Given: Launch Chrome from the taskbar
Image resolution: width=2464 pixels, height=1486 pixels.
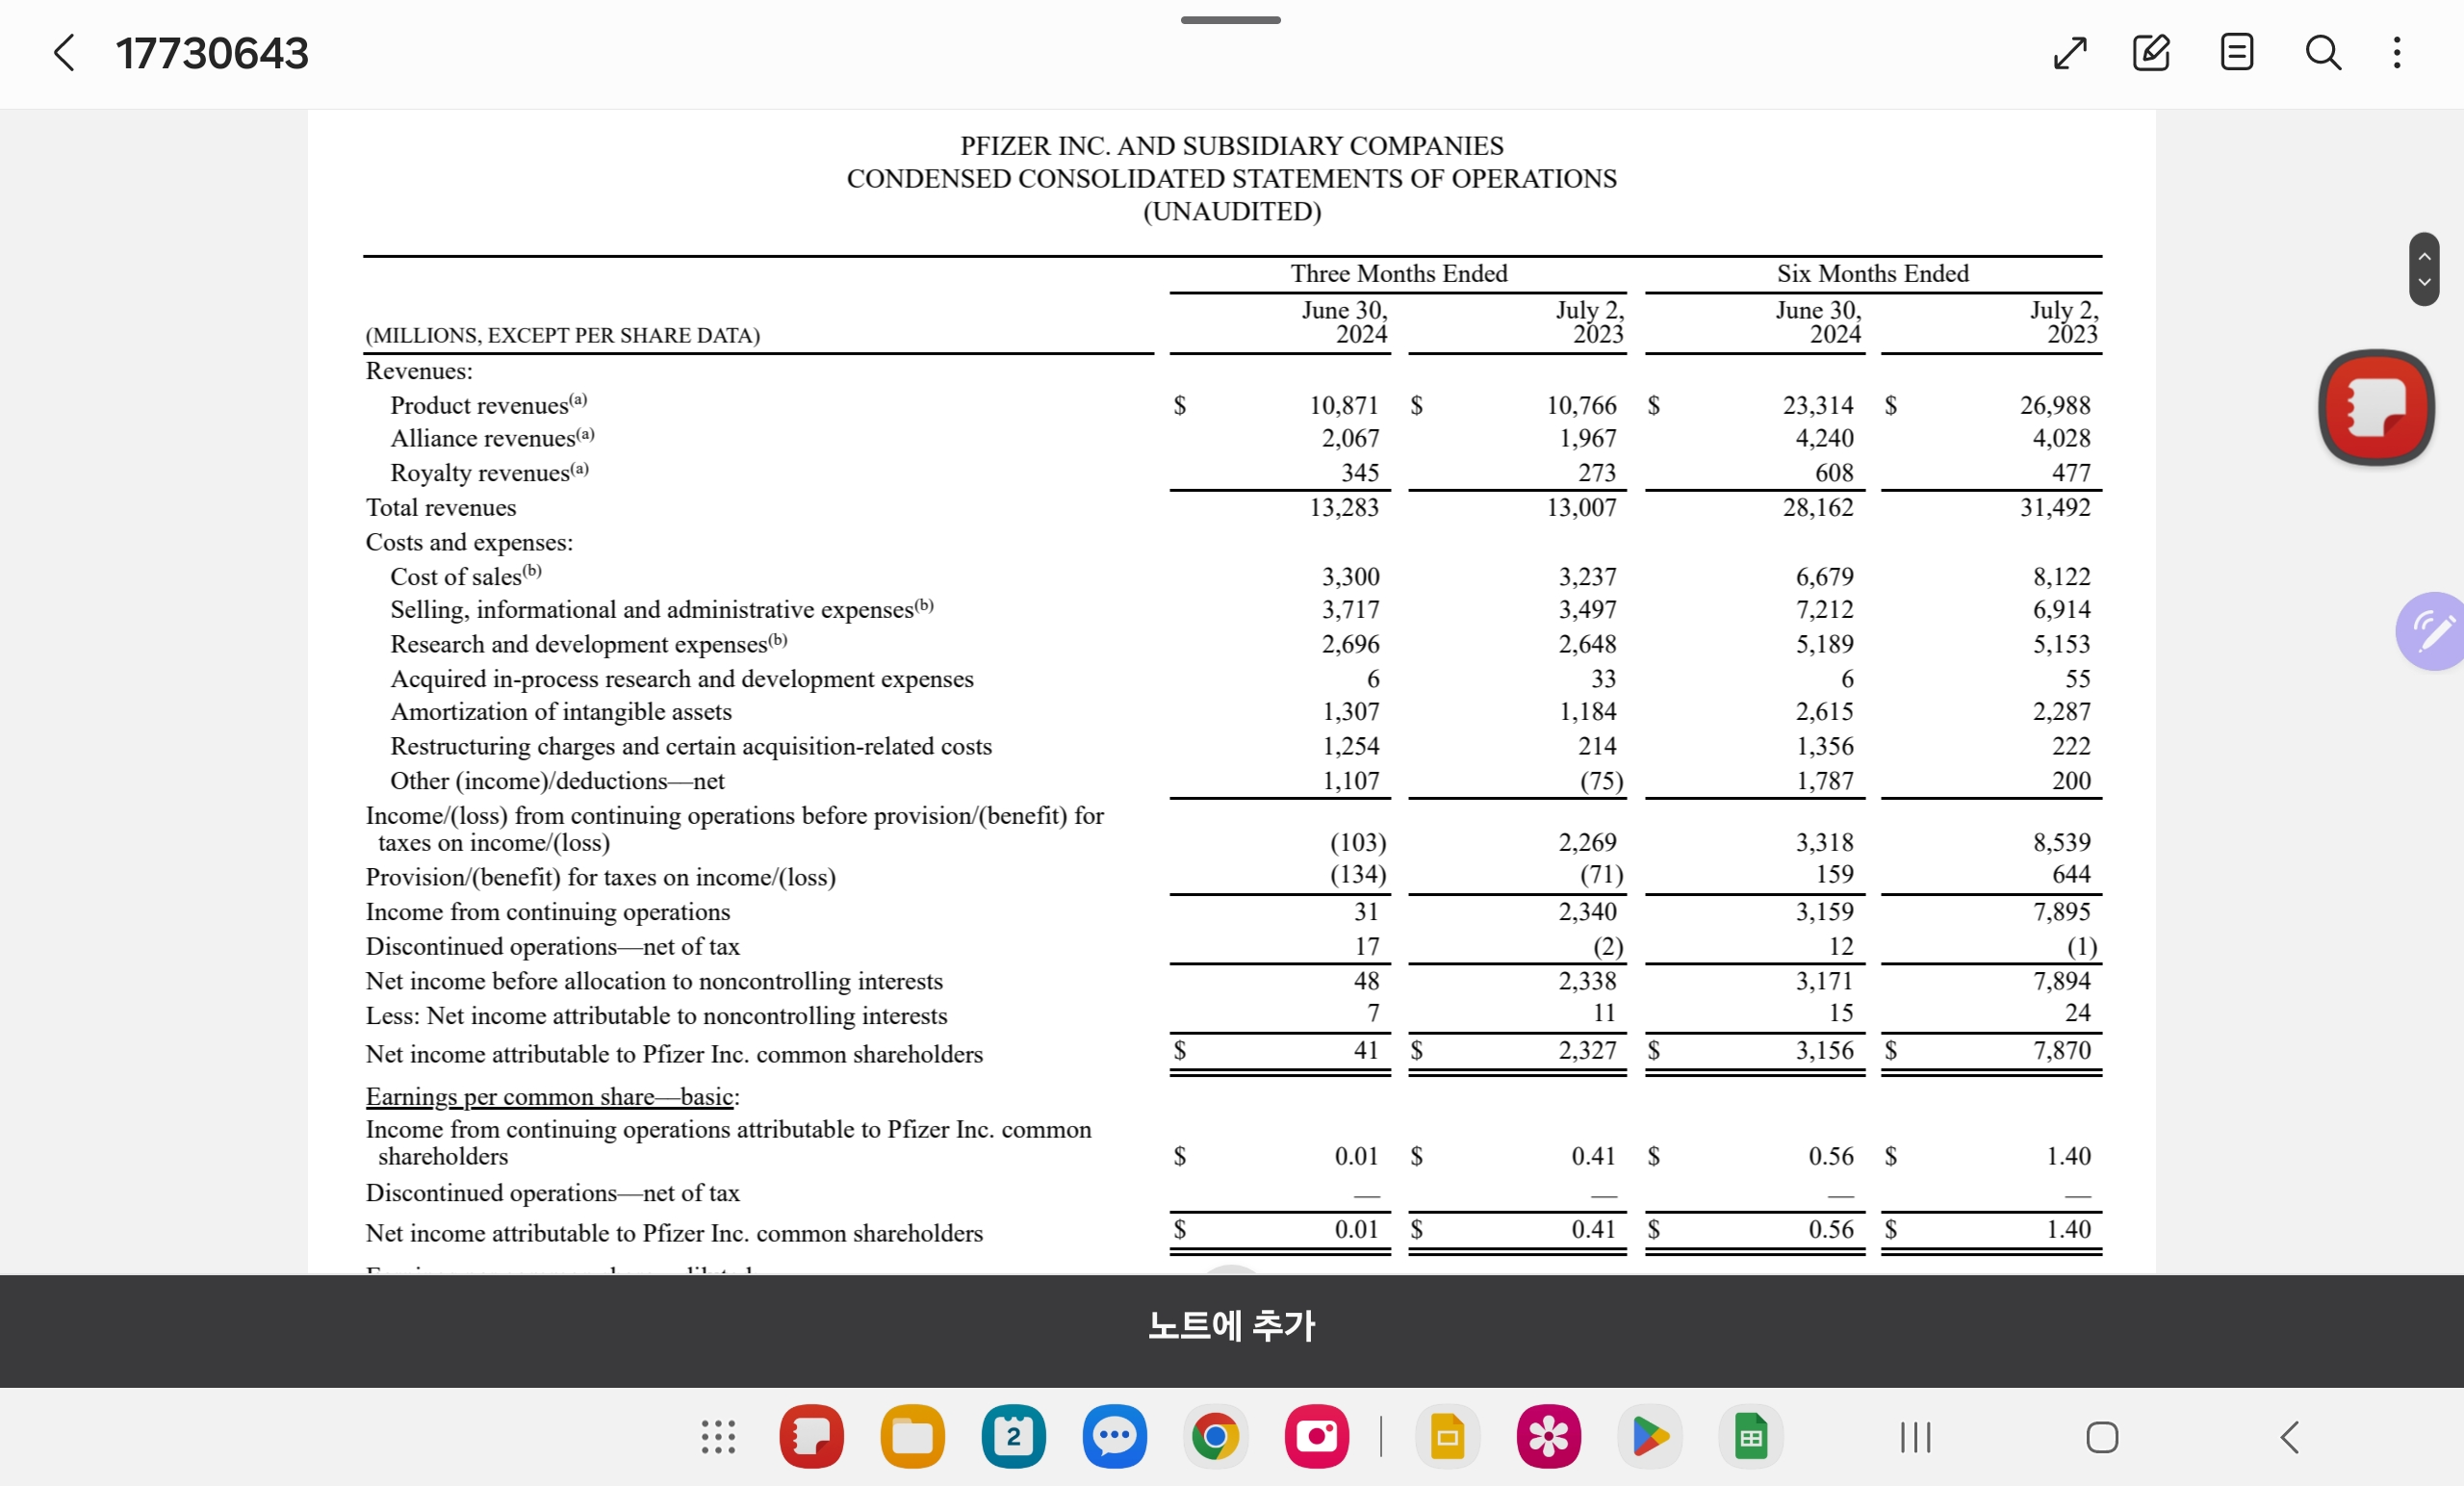Looking at the screenshot, I should pyautogui.click(x=1215, y=1437).
